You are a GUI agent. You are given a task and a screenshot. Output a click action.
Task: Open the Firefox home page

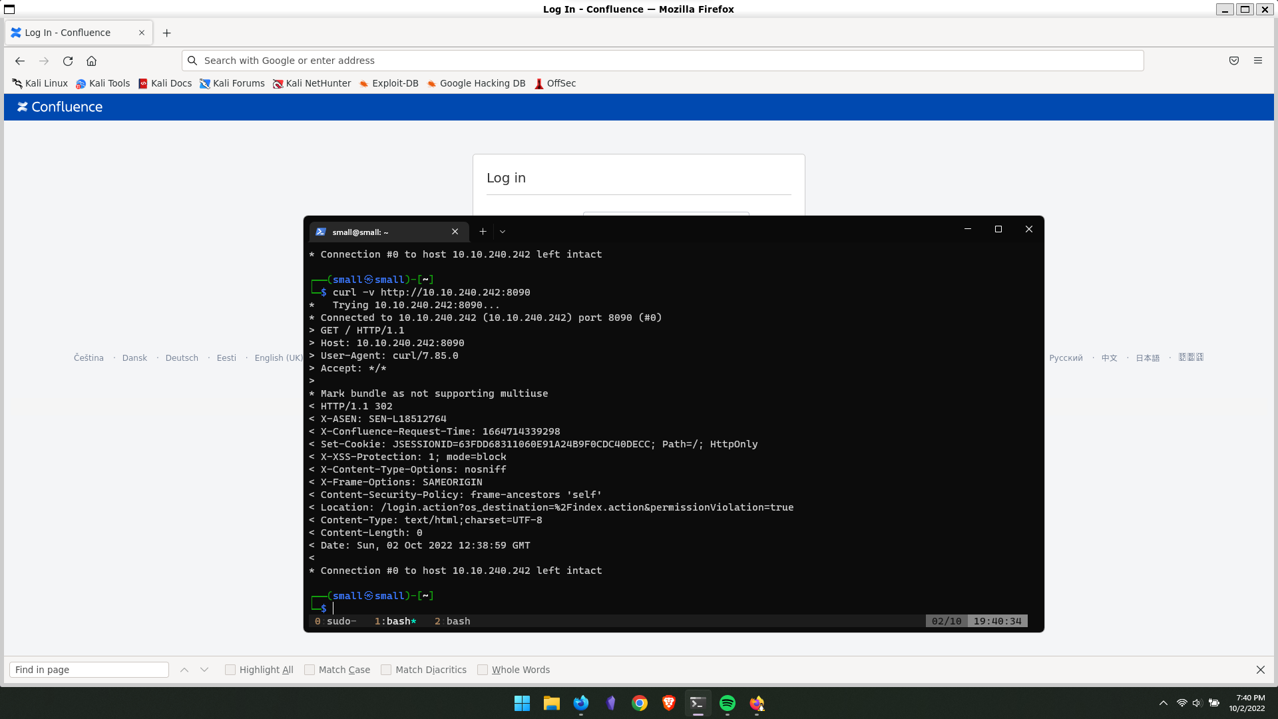point(92,61)
